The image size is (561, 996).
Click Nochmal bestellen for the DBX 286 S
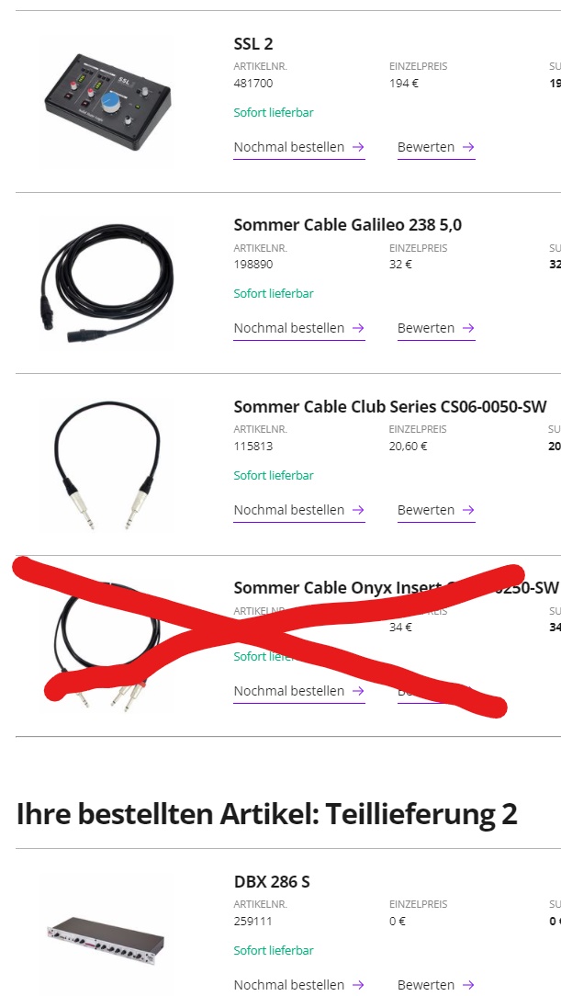tap(299, 985)
